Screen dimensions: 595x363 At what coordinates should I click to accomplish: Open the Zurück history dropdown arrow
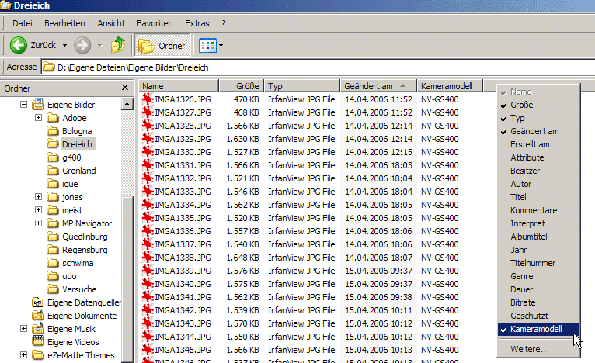pyautogui.click(x=65, y=45)
